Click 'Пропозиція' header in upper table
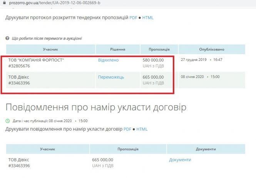The width and height of the screenshot is (256, 178). [159, 49]
